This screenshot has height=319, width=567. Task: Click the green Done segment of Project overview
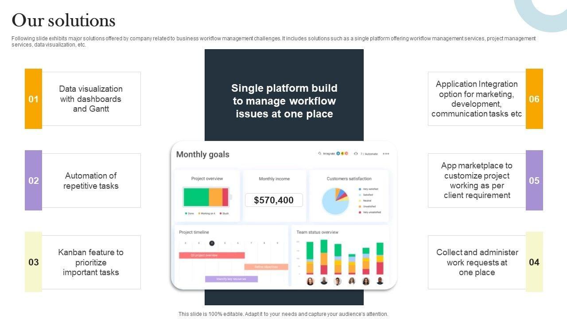tap(196, 197)
